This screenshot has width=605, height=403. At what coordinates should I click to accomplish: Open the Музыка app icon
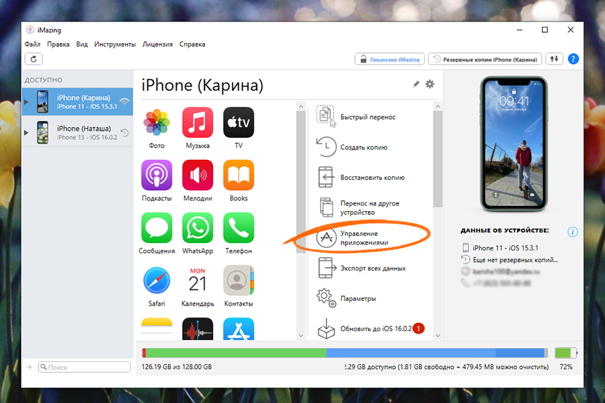click(x=198, y=122)
